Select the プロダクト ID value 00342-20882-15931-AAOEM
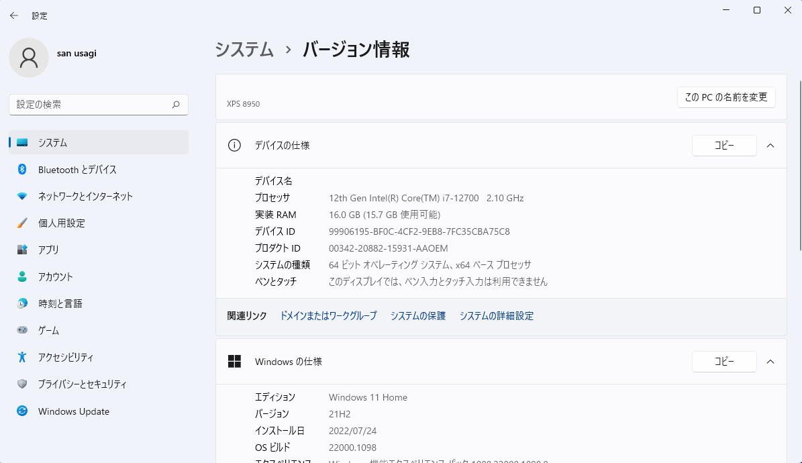The image size is (802, 463). point(388,249)
